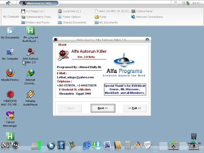Click the Special Thank's credits box

pos(125,90)
